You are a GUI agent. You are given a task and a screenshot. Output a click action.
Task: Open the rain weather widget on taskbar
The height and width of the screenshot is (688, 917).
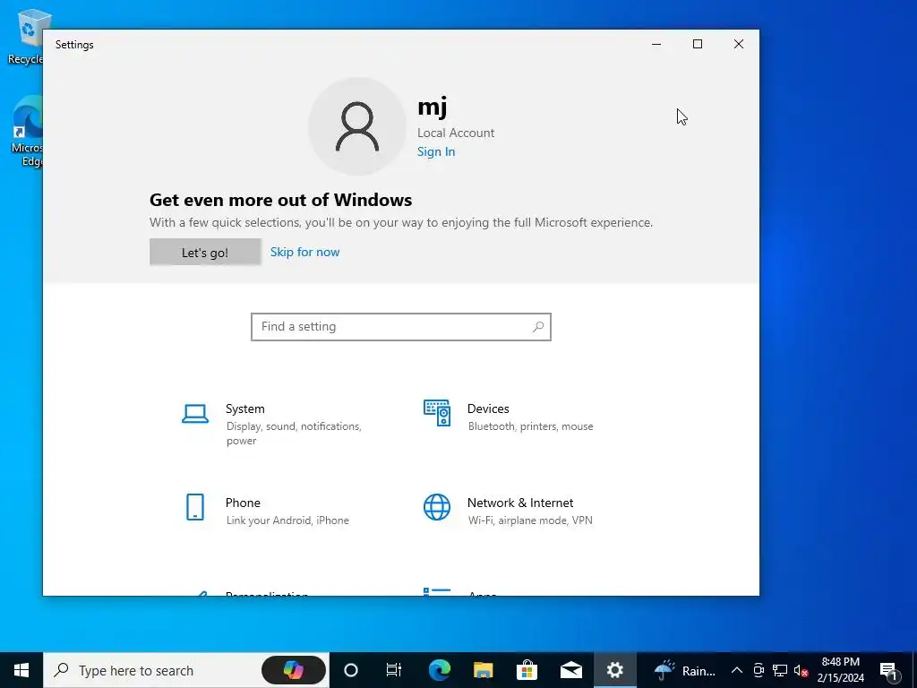pyautogui.click(x=684, y=670)
